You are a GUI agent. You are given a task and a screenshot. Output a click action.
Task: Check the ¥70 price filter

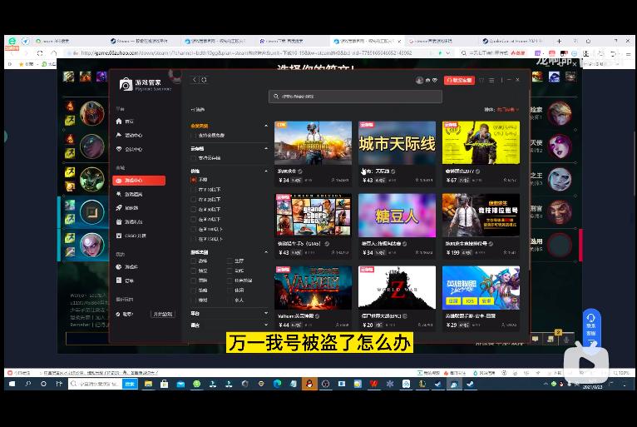tap(194, 219)
